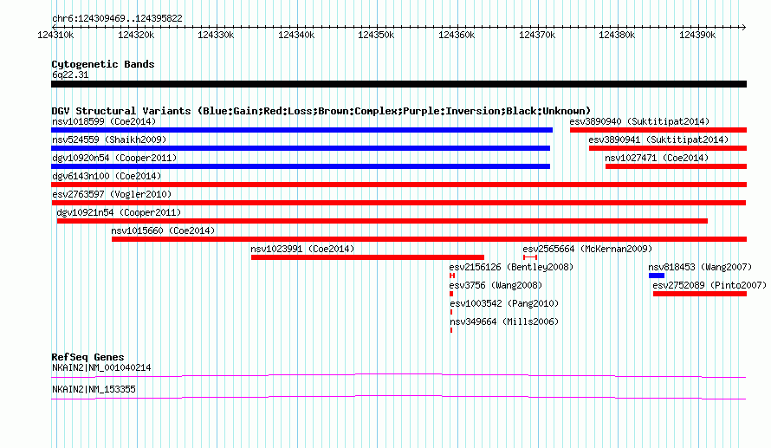Open the nsv1018599 (Coe2014) label
Screen dimensions: 771x448
pos(104,121)
